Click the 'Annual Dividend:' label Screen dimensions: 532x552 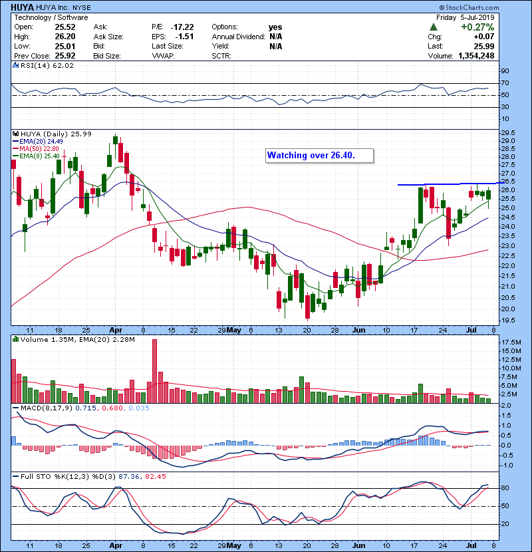tap(238, 37)
